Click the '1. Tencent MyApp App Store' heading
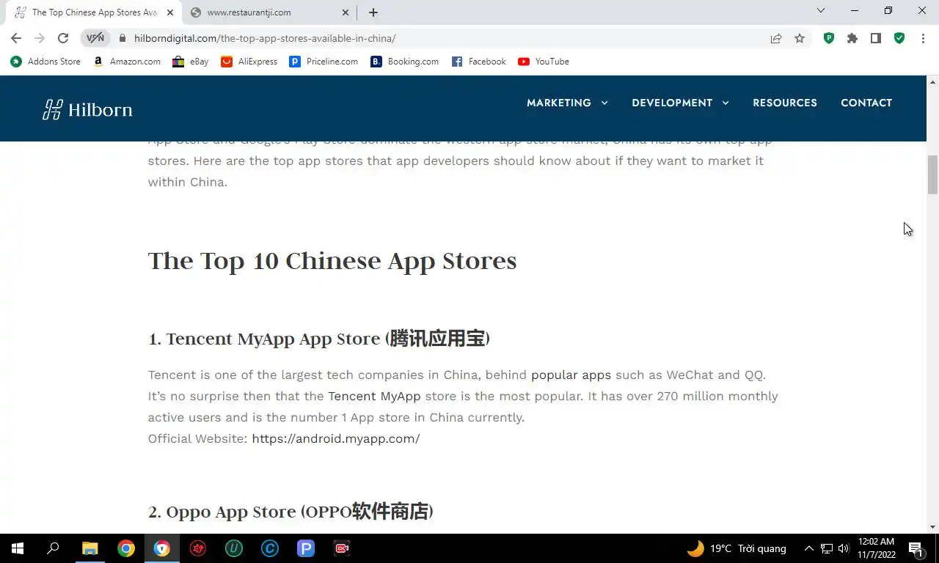939x563 pixels. click(319, 339)
